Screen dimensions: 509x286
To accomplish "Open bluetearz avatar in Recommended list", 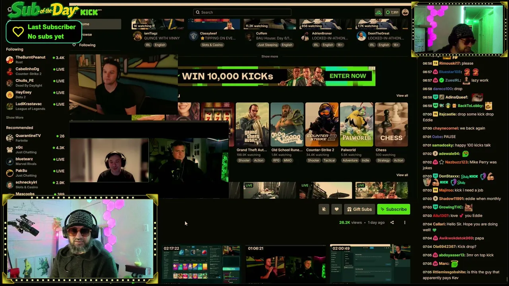I will [x=10, y=161].
